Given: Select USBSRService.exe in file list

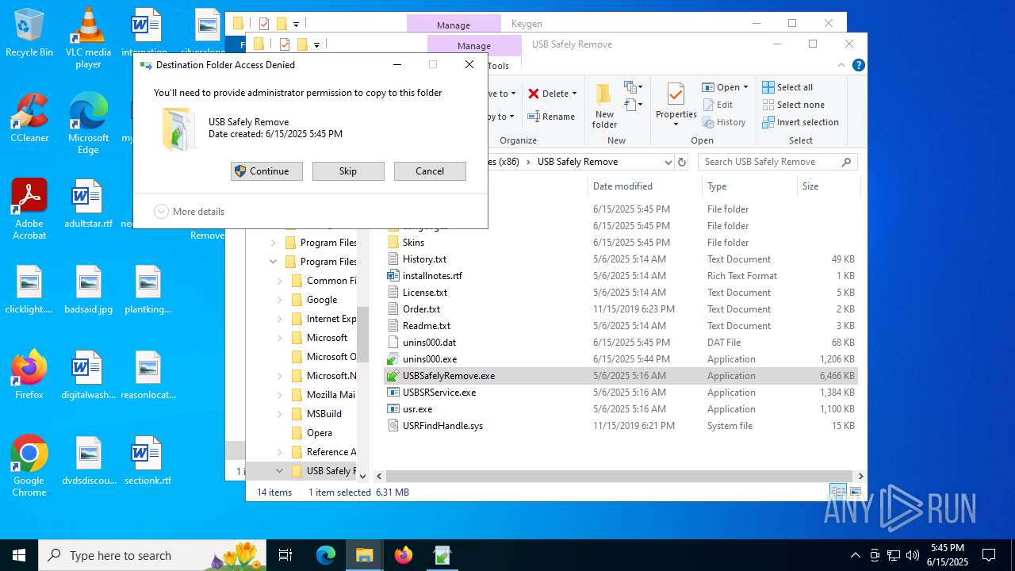Looking at the screenshot, I should (x=620, y=393).
